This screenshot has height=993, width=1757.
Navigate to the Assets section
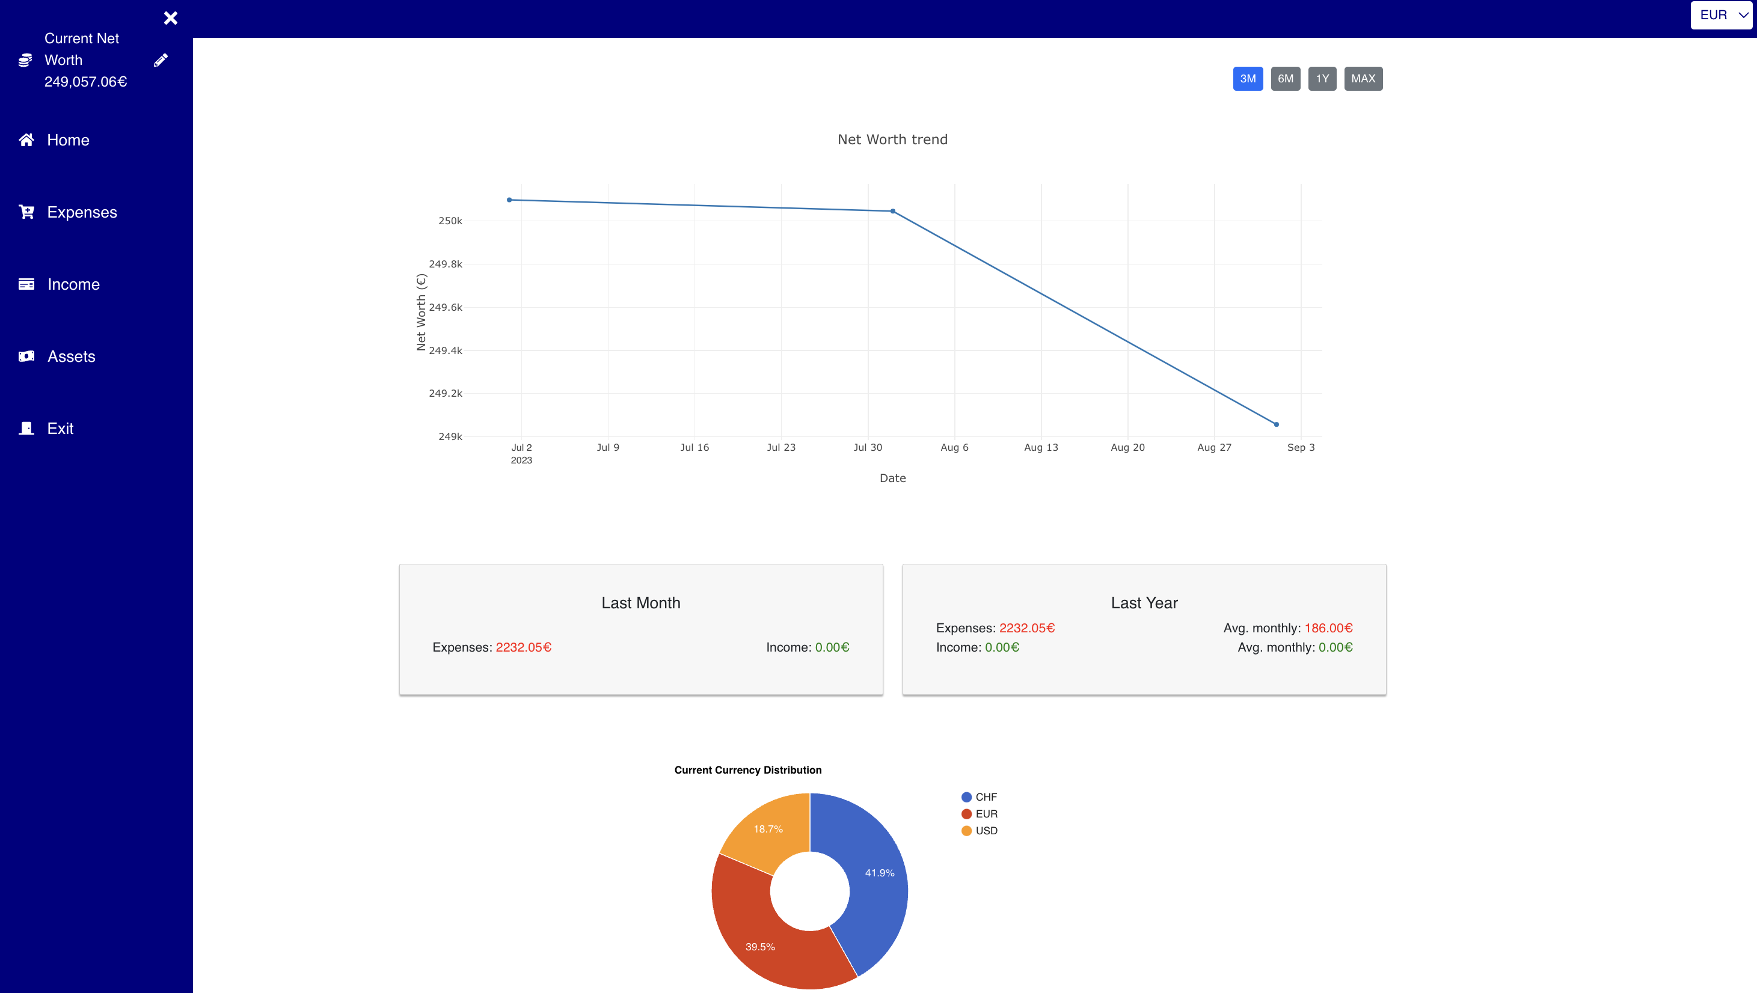[71, 356]
